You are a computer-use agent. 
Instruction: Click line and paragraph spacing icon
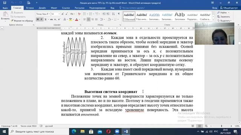pyautogui.click(x=102, y=19)
